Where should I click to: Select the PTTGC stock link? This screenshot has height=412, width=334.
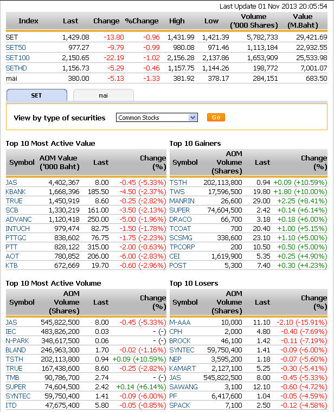click(16, 237)
